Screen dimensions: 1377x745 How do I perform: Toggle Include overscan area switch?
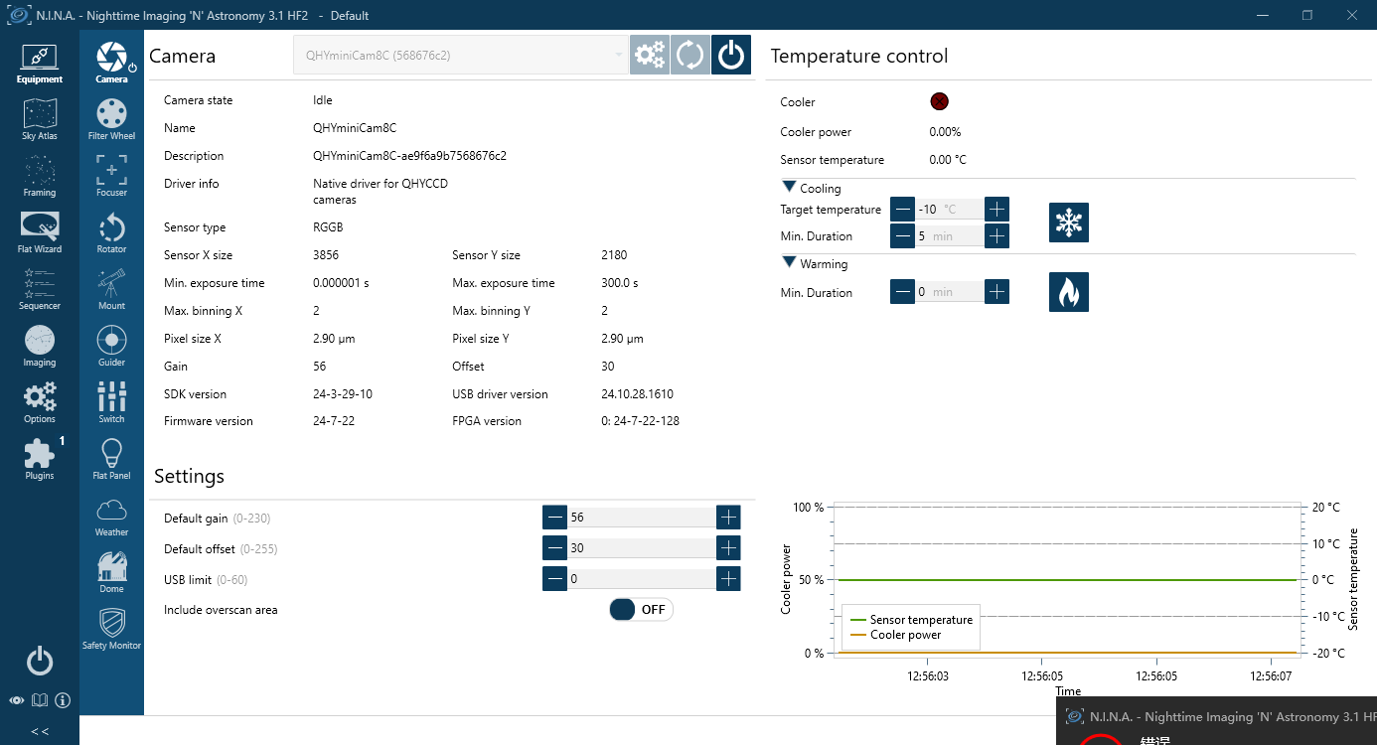(x=641, y=610)
